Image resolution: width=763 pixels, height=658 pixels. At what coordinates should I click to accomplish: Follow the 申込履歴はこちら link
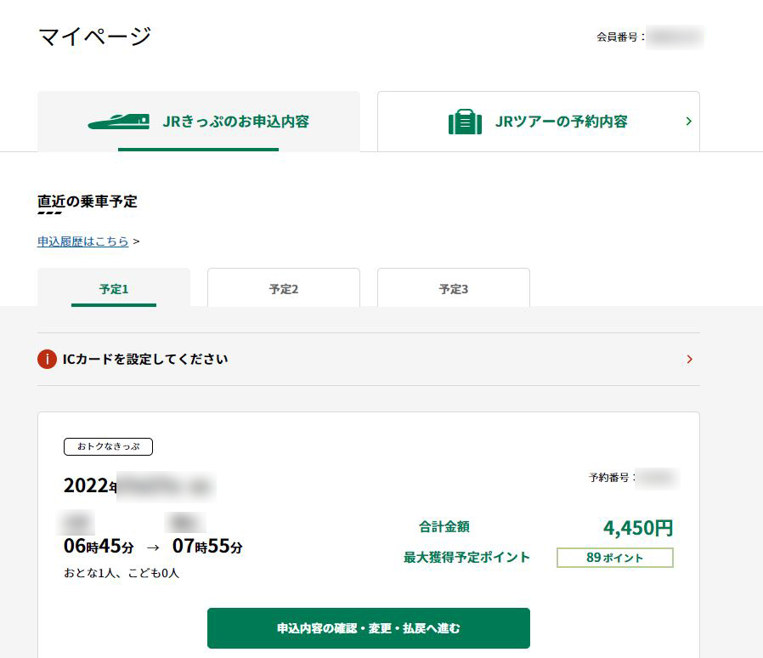pos(82,241)
